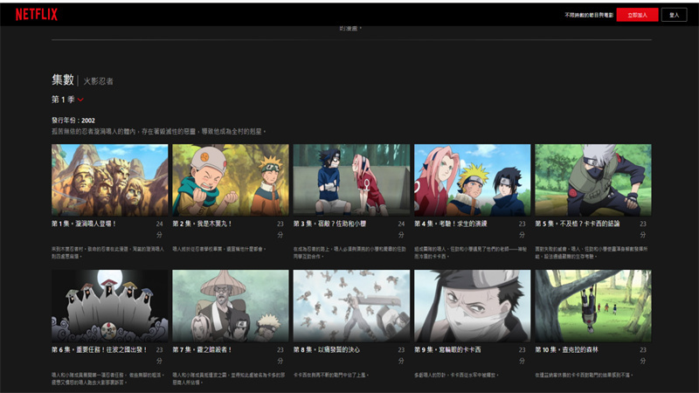
Task: Open episode 2 thumbnail with helmeted kid
Action: pyautogui.click(x=231, y=180)
